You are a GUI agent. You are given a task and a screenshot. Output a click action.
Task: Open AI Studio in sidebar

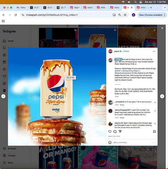point(10,148)
